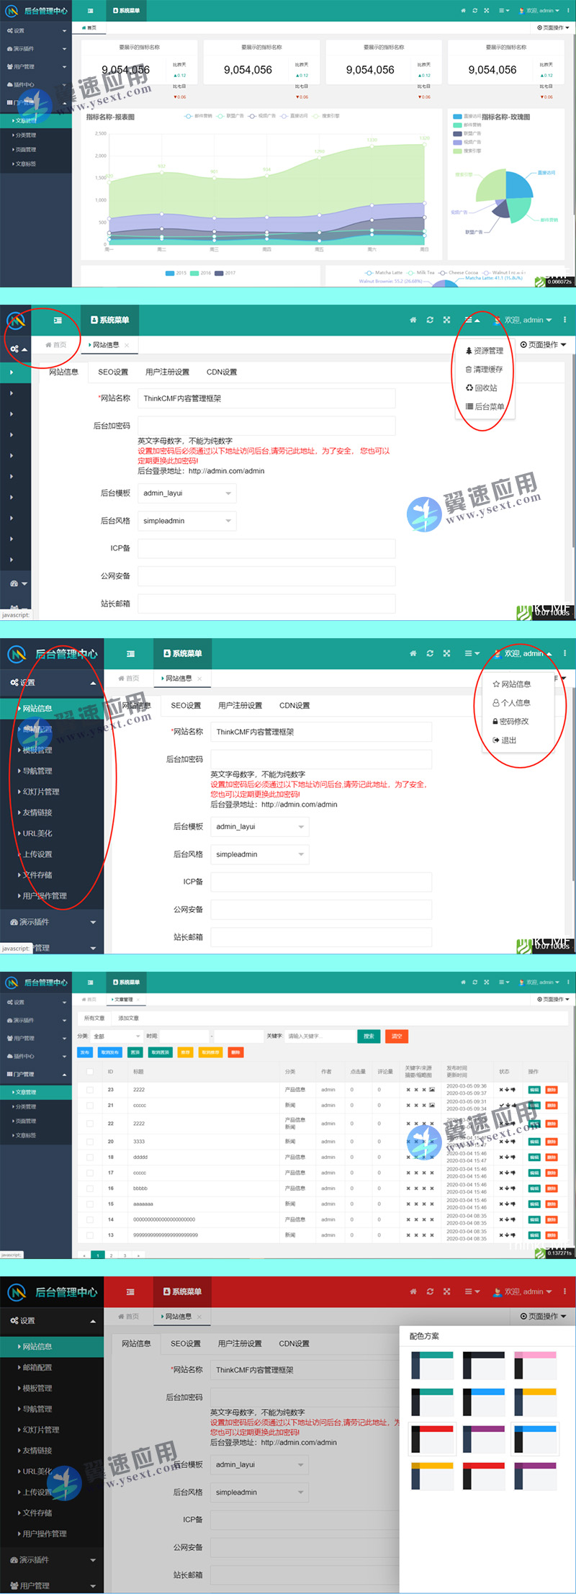Open the 分类 dropdown showing 全部
Viewport: 576px width, 1594px height.
coord(117,1036)
